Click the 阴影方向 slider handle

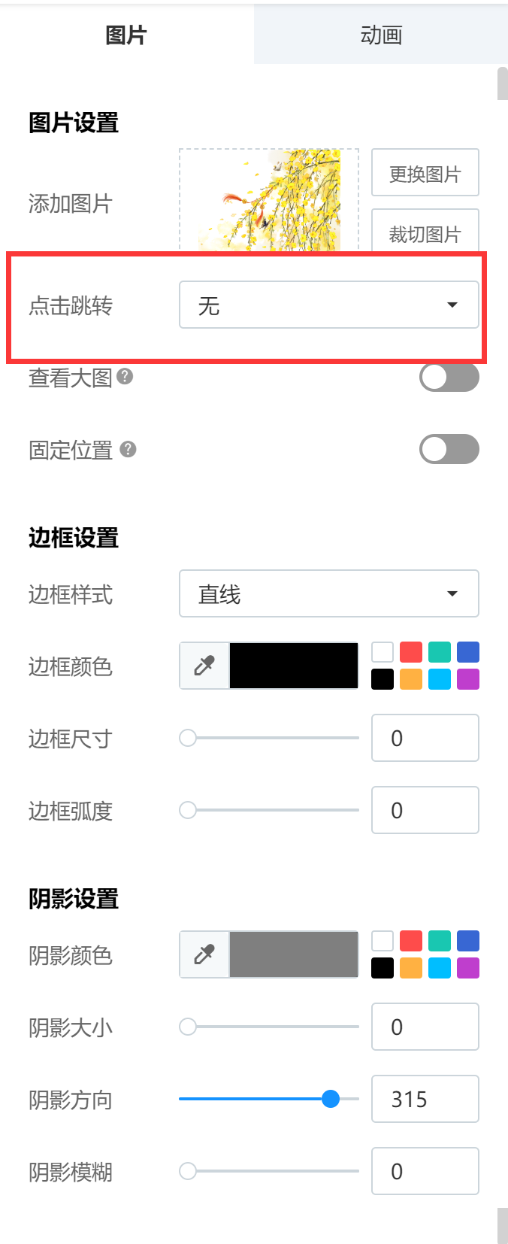(331, 1099)
